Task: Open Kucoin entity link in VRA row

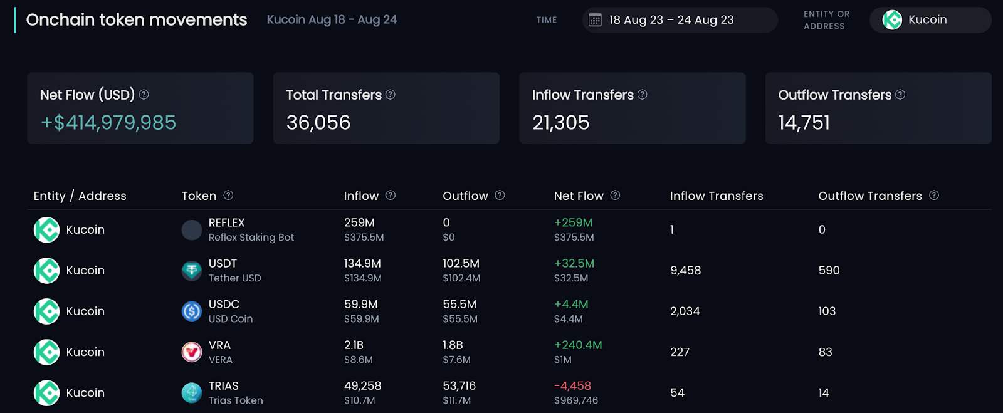Action: (85, 352)
